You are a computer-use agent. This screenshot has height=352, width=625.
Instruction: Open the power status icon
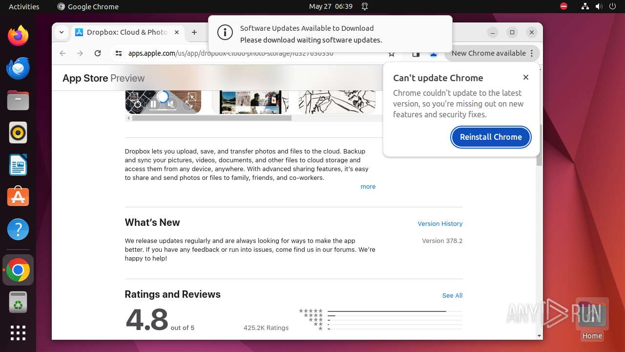pos(612,6)
